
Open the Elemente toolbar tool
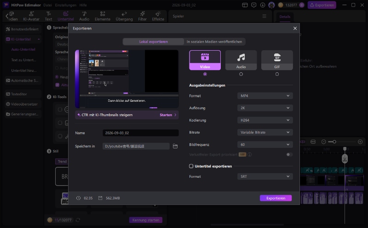(x=103, y=16)
